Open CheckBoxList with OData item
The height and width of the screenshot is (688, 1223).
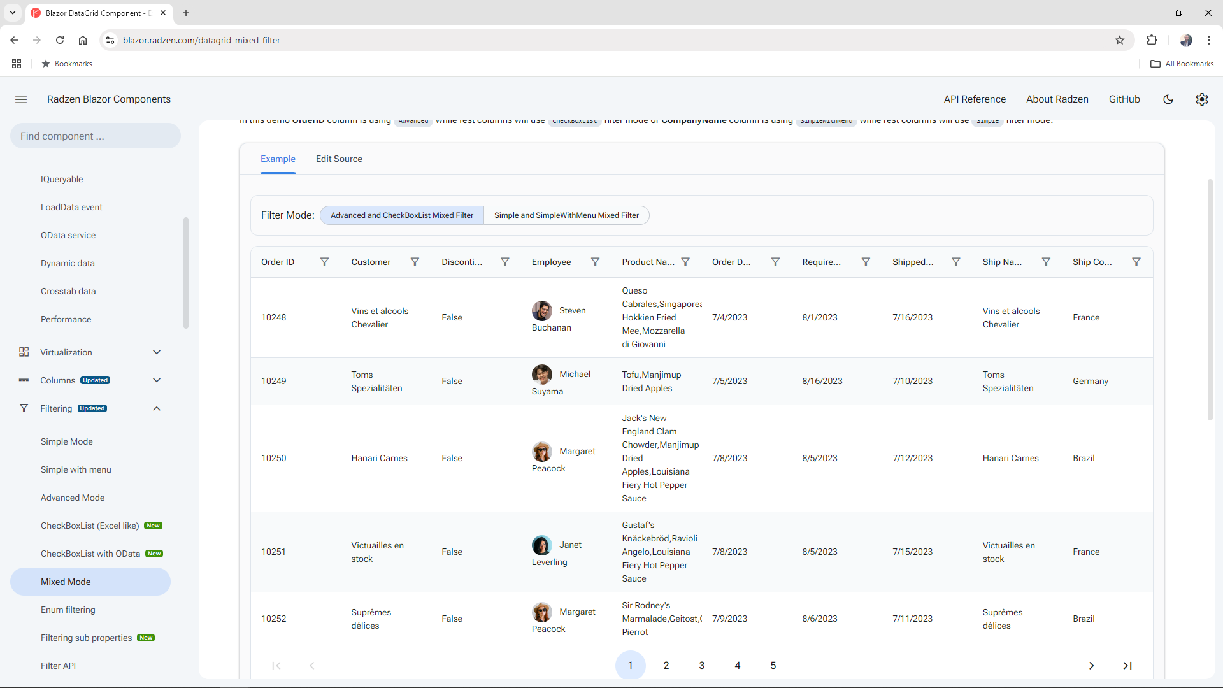90,554
